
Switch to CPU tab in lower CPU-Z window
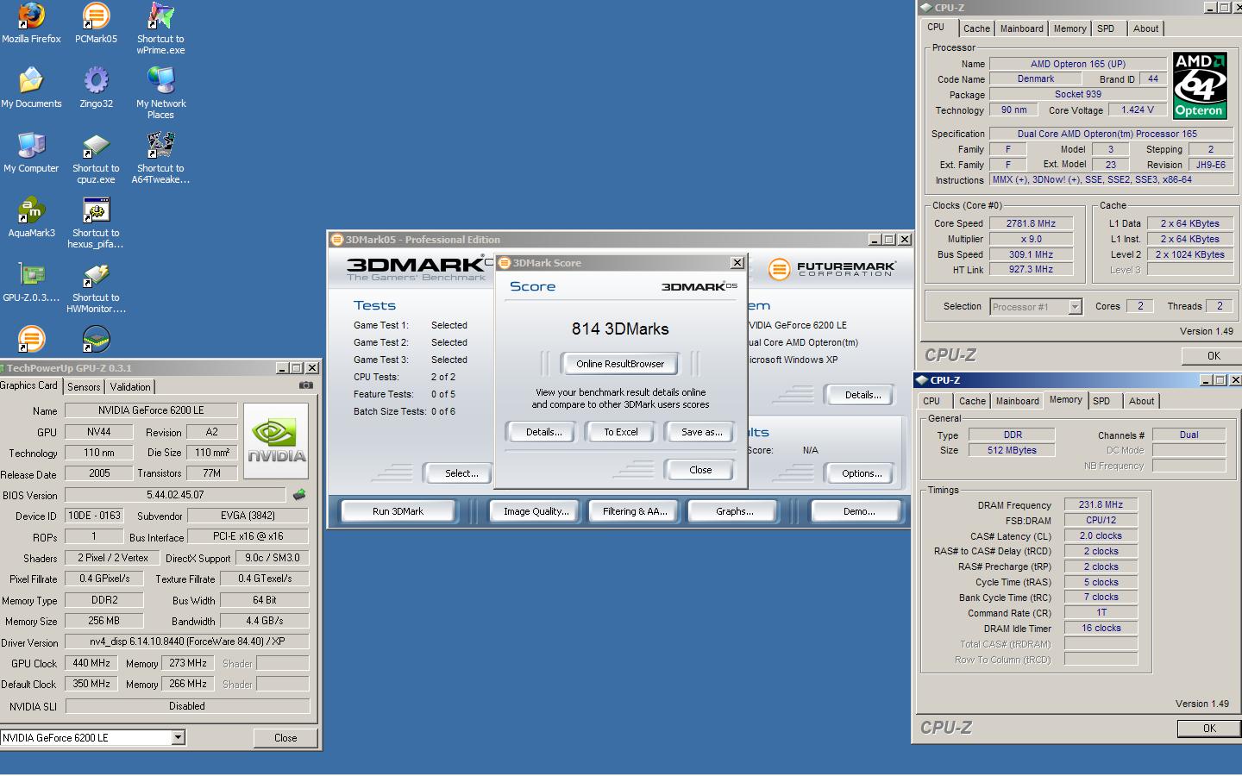pyautogui.click(x=931, y=401)
